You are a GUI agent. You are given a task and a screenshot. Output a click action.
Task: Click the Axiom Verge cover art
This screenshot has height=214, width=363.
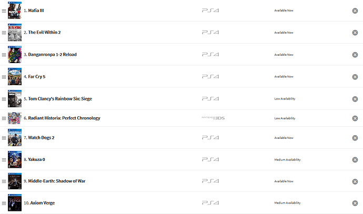click(x=15, y=203)
